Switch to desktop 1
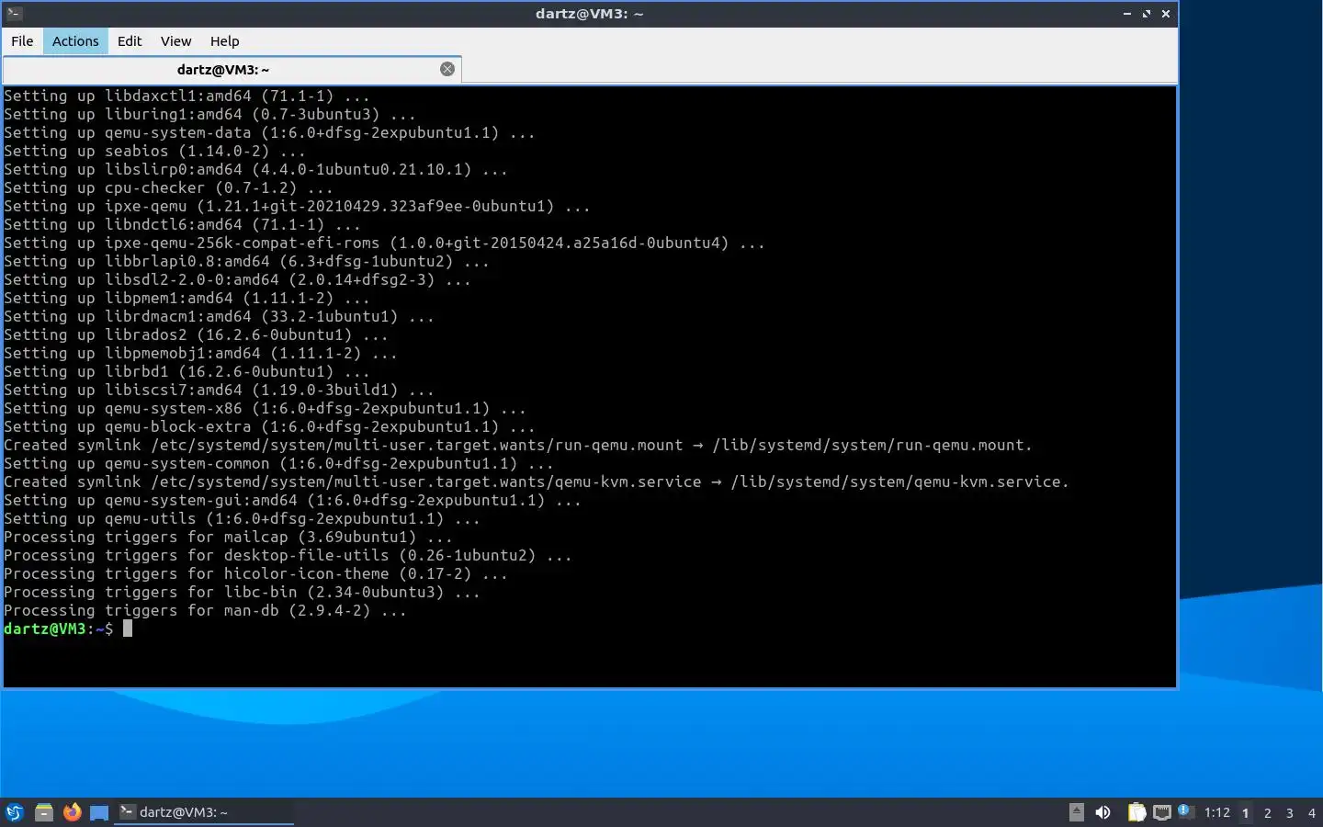 pos(1246,812)
